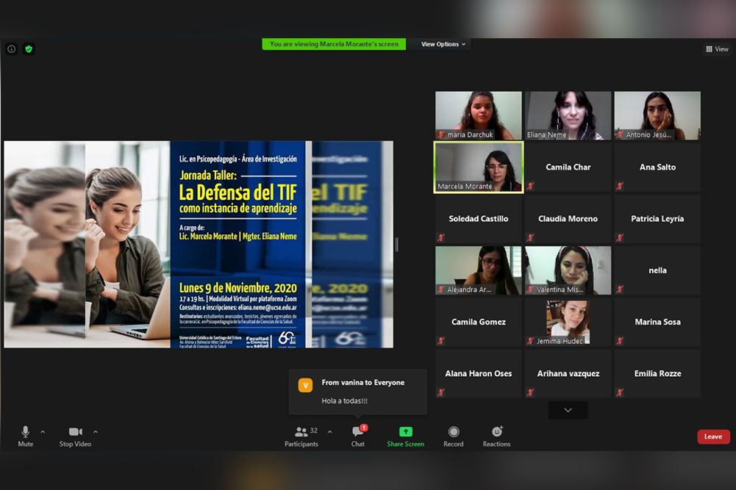Click muted mic icon on Ana Salto
Screen dimensions: 736x490
[x=620, y=186]
